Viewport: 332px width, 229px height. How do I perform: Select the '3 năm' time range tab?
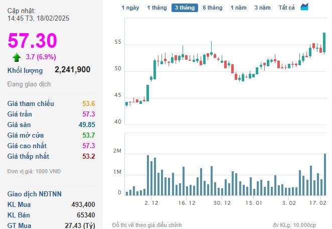tap(263, 8)
